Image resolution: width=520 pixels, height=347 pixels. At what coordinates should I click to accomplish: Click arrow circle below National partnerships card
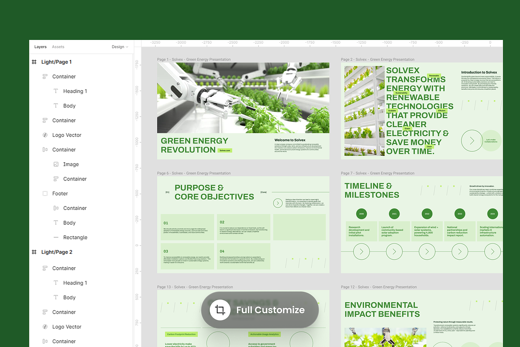click(460, 252)
